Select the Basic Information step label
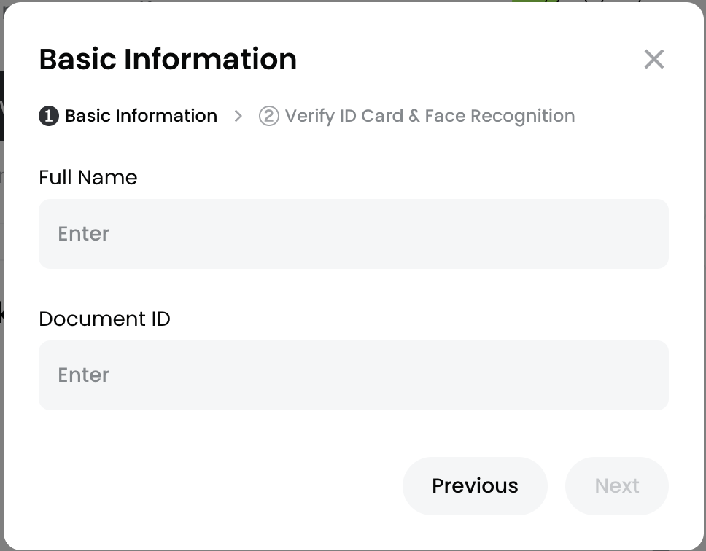 (141, 116)
